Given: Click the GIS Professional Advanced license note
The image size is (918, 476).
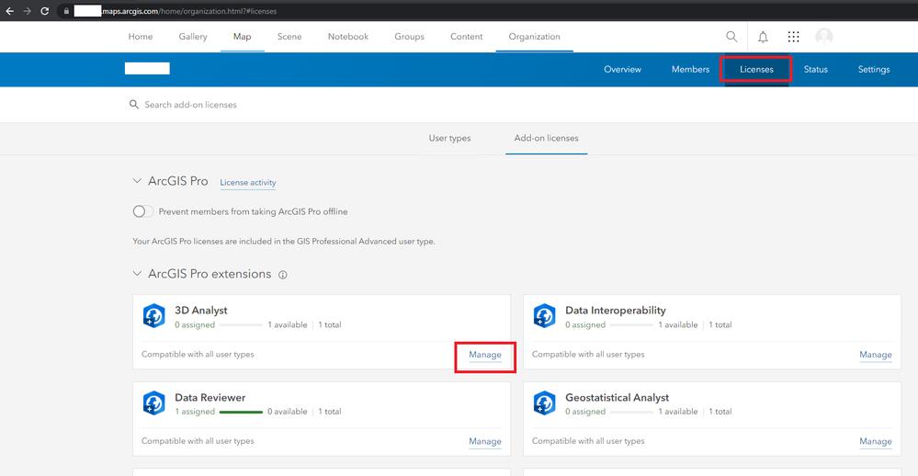Looking at the screenshot, I should point(284,242).
